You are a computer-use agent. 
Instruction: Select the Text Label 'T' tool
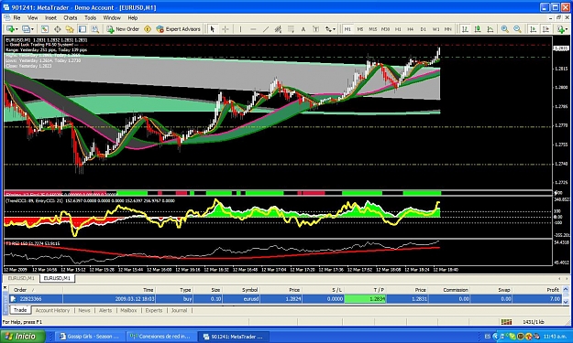pyautogui.click(x=316, y=29)
